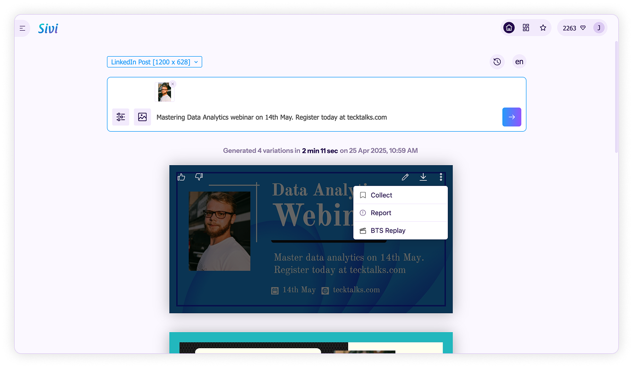Click the prompt text input field
Image resolution: width=633 pixels, height=368 pixels.
326,117
